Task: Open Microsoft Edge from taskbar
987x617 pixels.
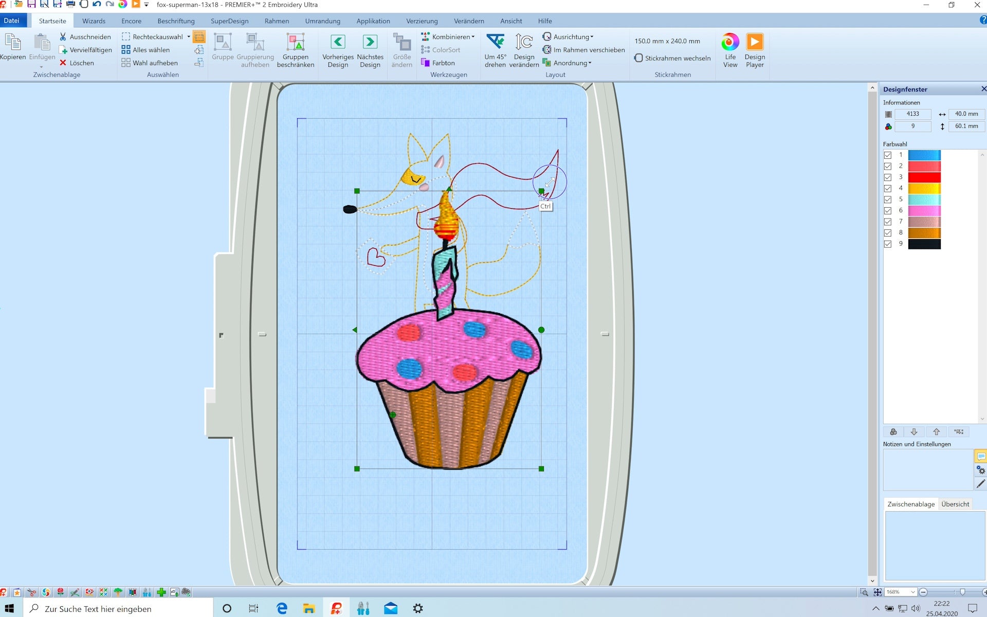Action: point(282,608)
